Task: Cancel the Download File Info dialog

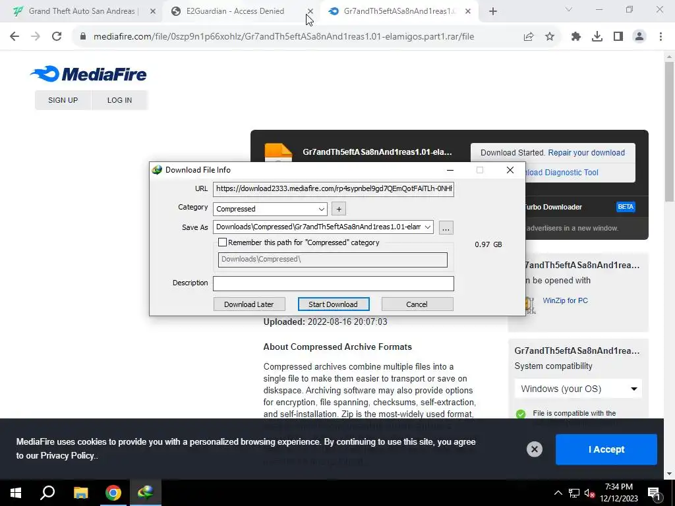Action: [x=417, y=304]
